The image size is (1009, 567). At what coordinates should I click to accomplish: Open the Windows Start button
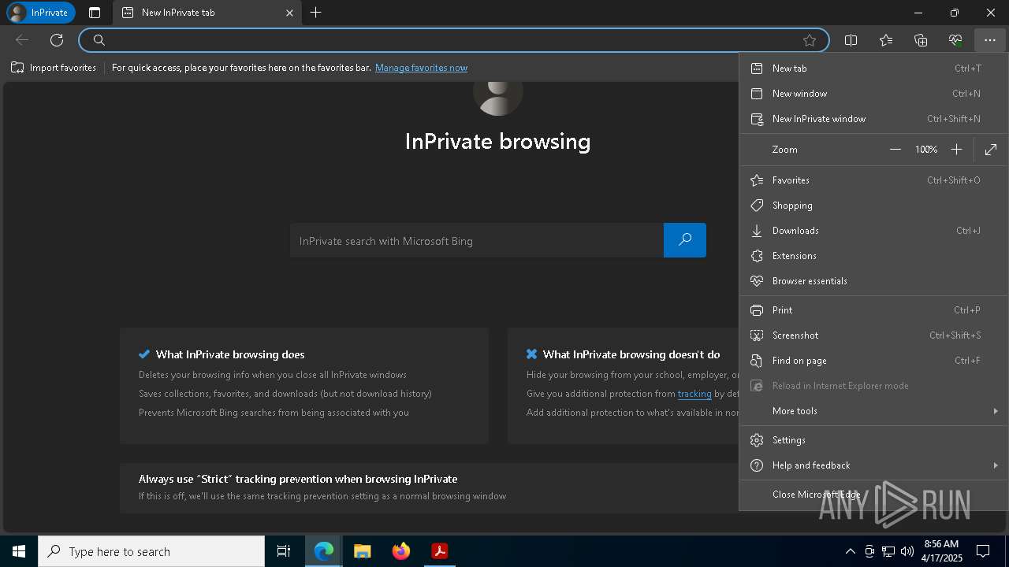(x=19, y=551)
